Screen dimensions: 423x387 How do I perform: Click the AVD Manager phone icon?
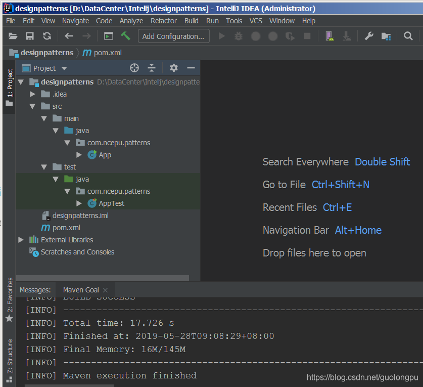coord(330,36)
